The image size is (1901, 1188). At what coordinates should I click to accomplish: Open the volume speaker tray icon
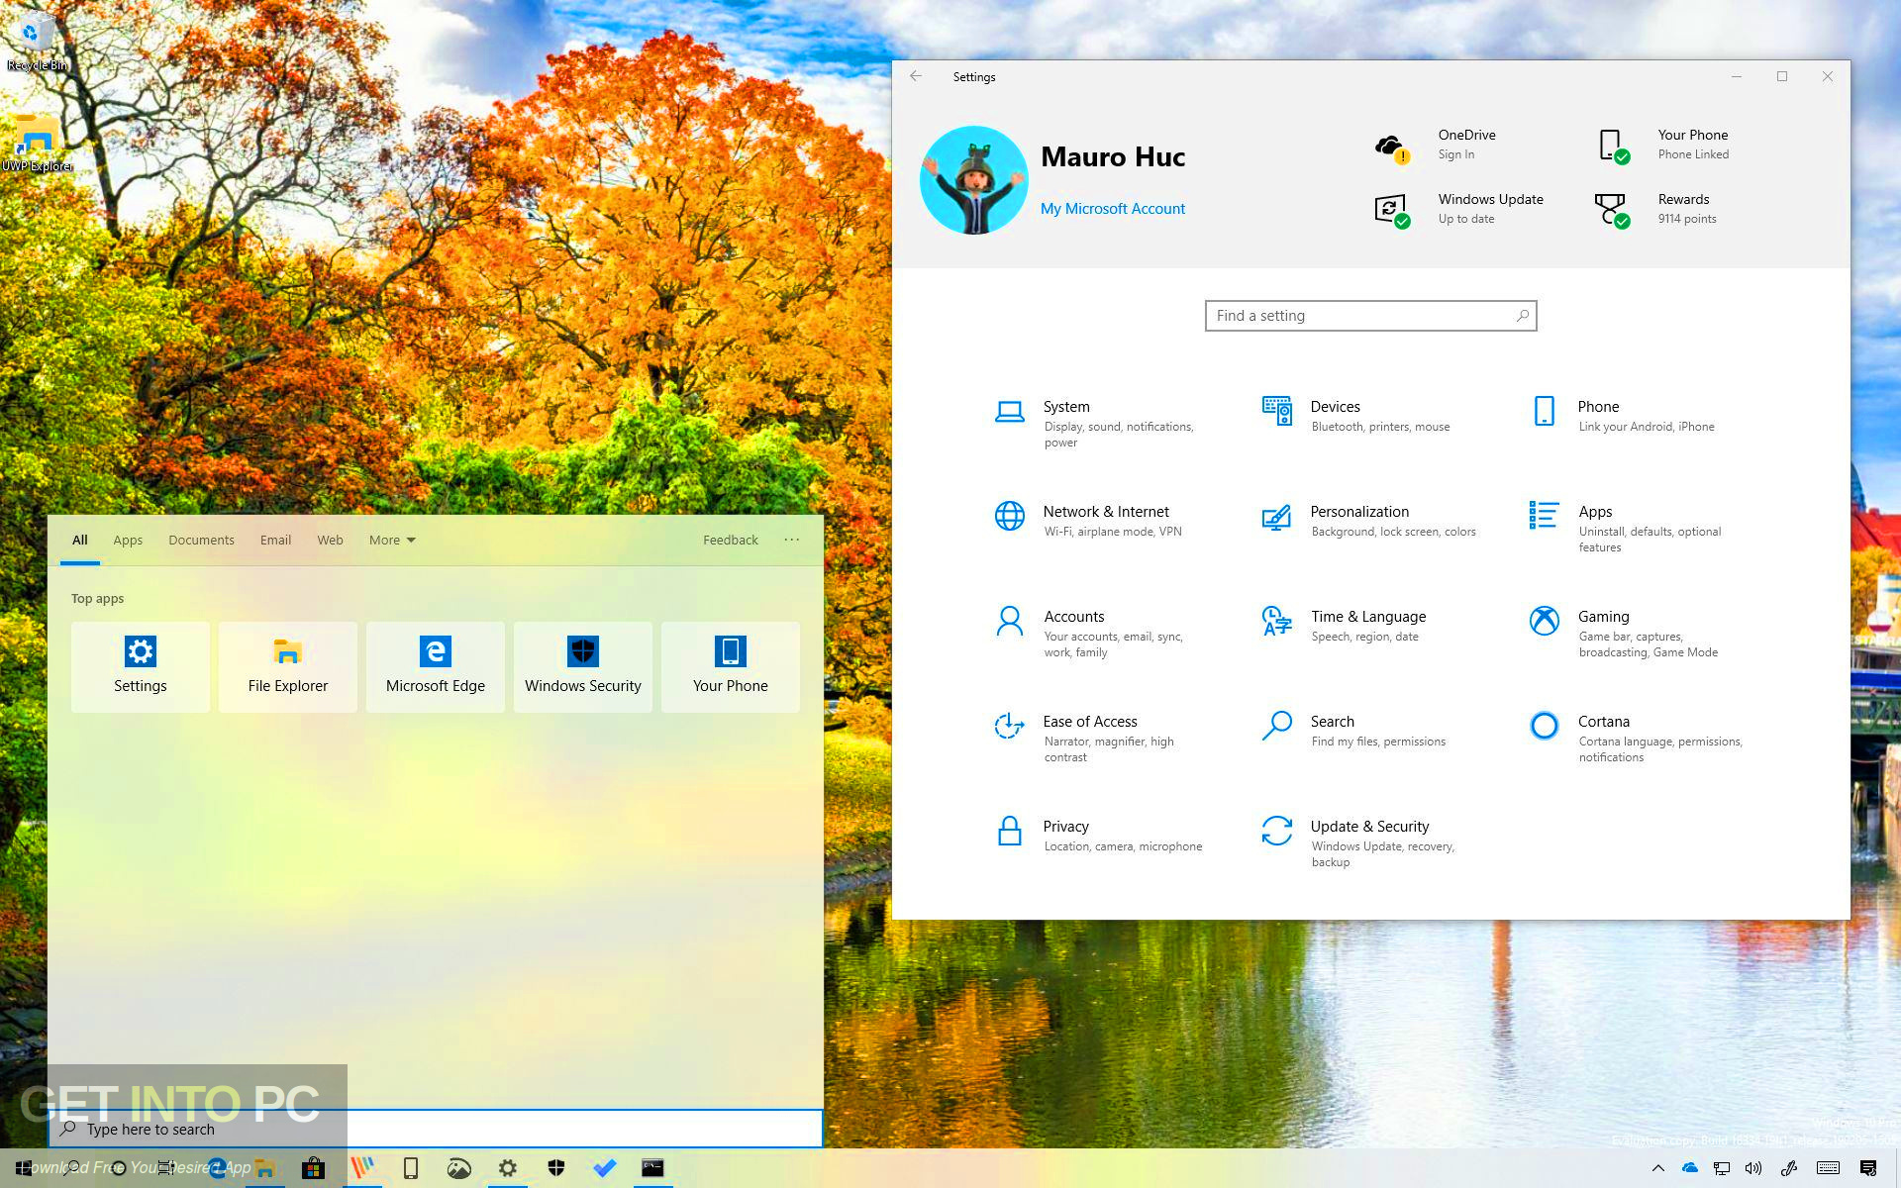[x=1753, y=1168]
